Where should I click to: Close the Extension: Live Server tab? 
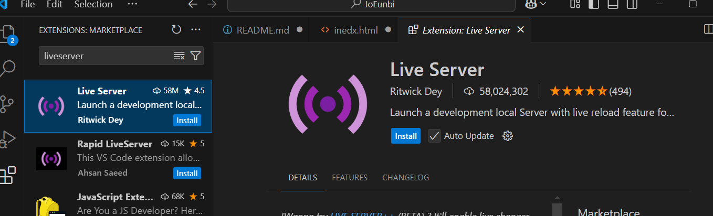521,30
